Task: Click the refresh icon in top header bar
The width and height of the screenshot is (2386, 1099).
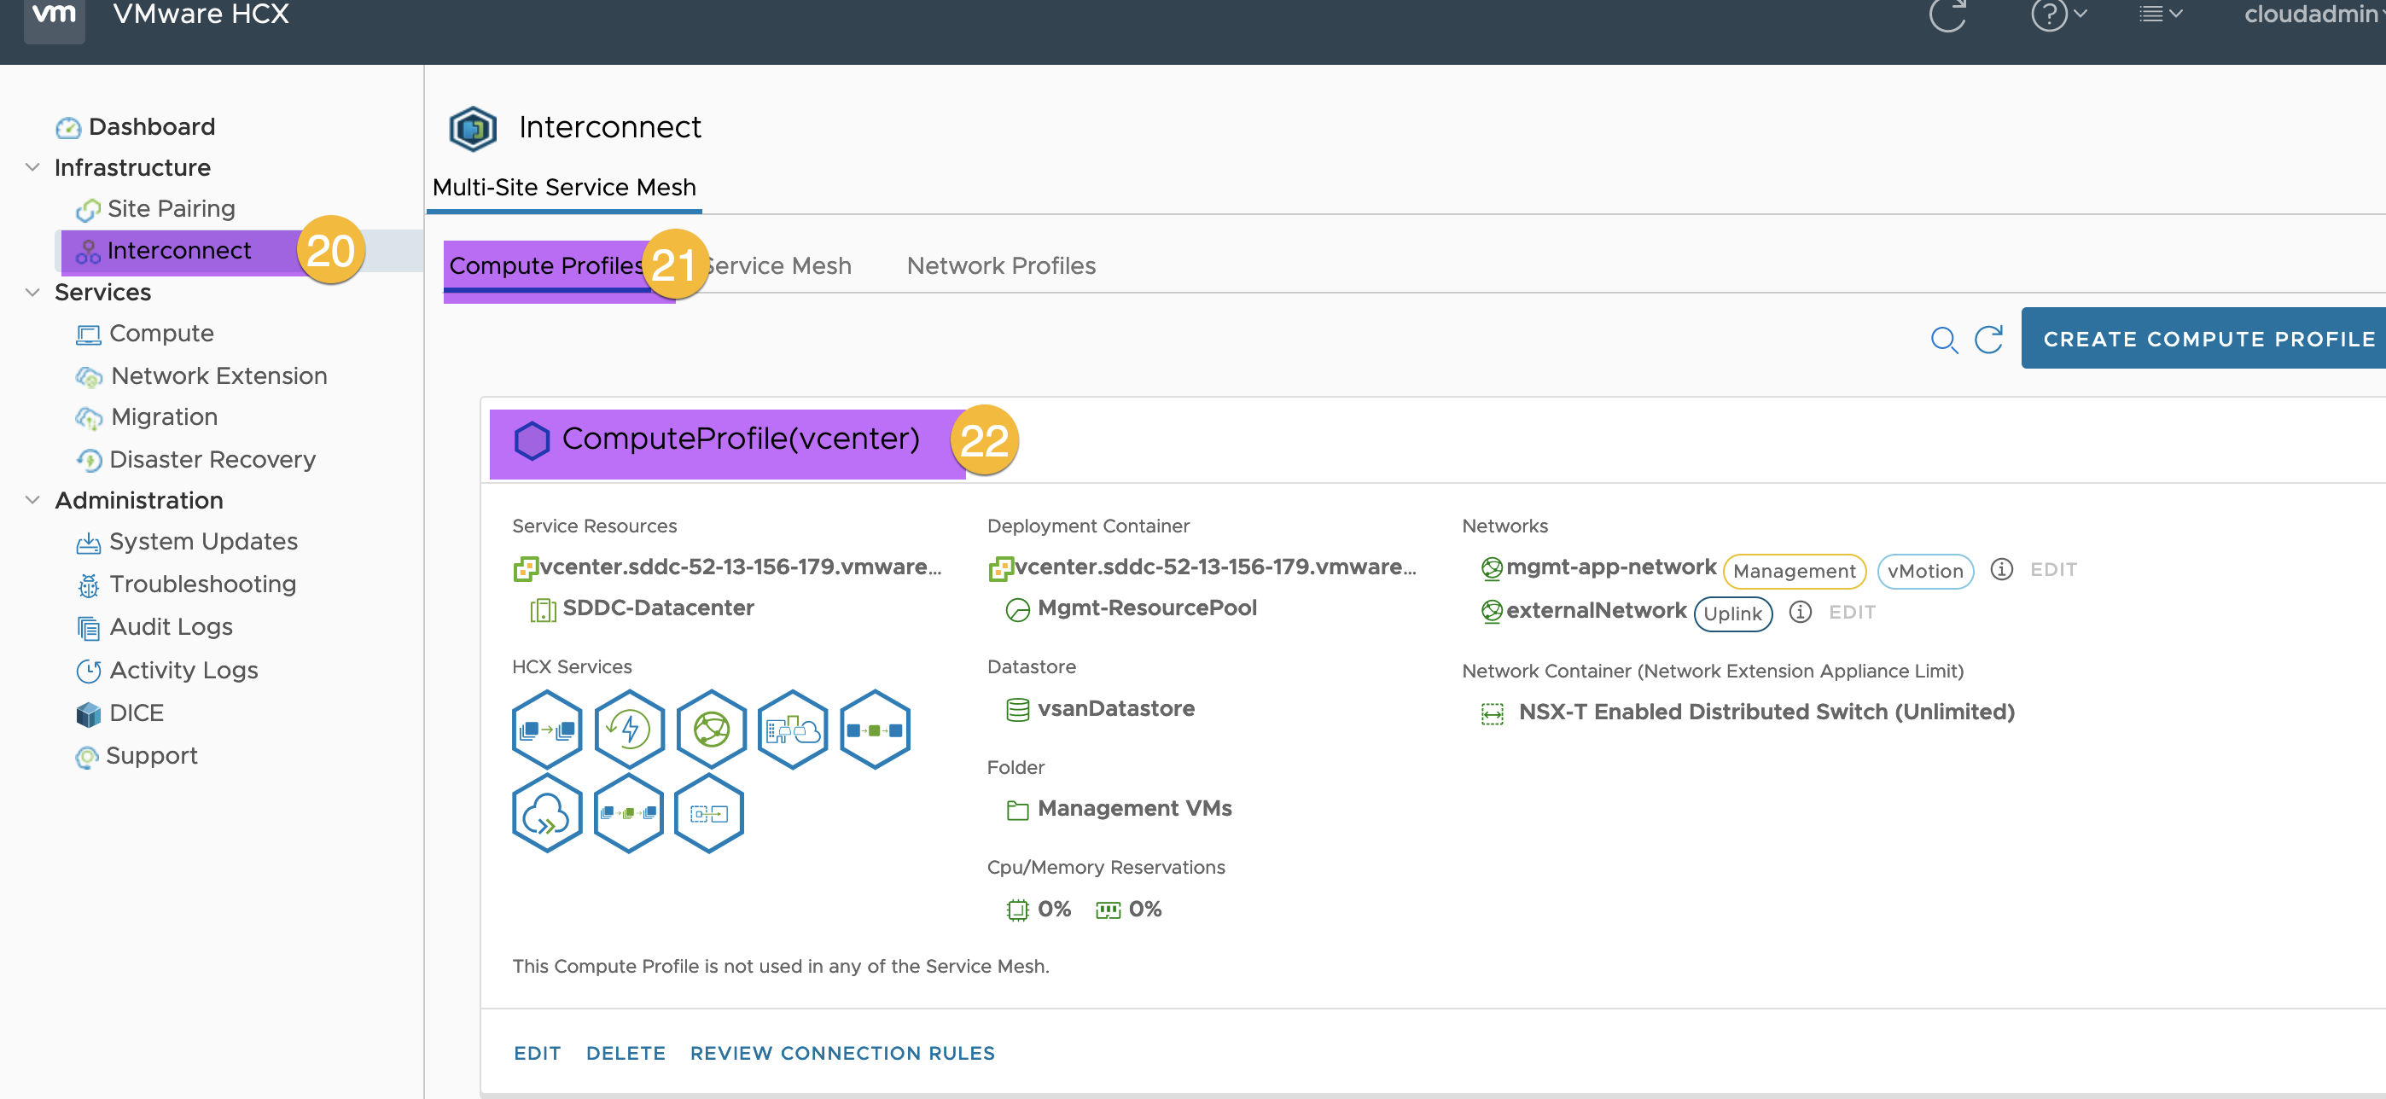Action: coord(1948,14)
